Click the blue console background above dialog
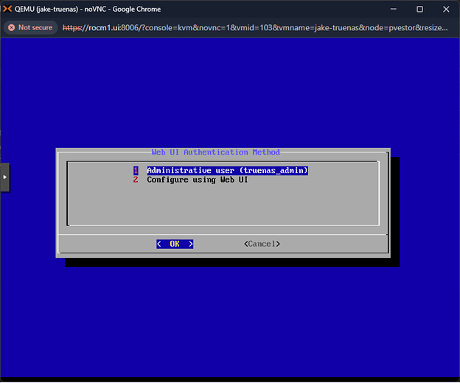The width and height of the screenshot is (460, 383). coord(230,92)
